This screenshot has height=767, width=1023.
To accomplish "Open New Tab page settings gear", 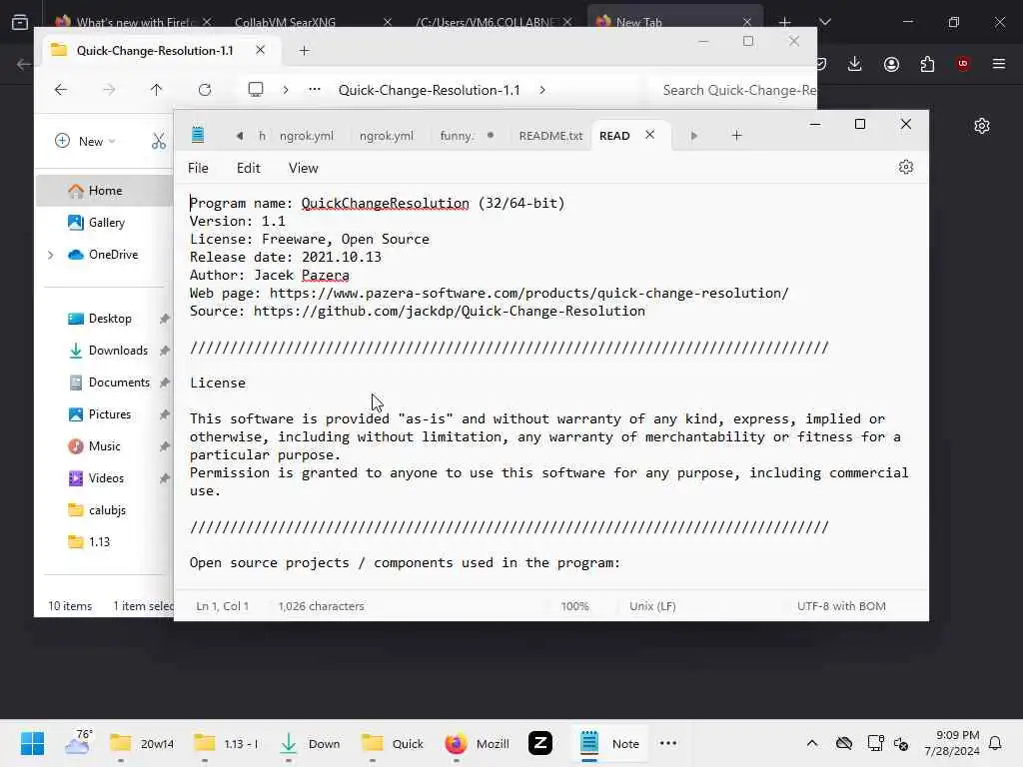I will [x=982, y=126].
